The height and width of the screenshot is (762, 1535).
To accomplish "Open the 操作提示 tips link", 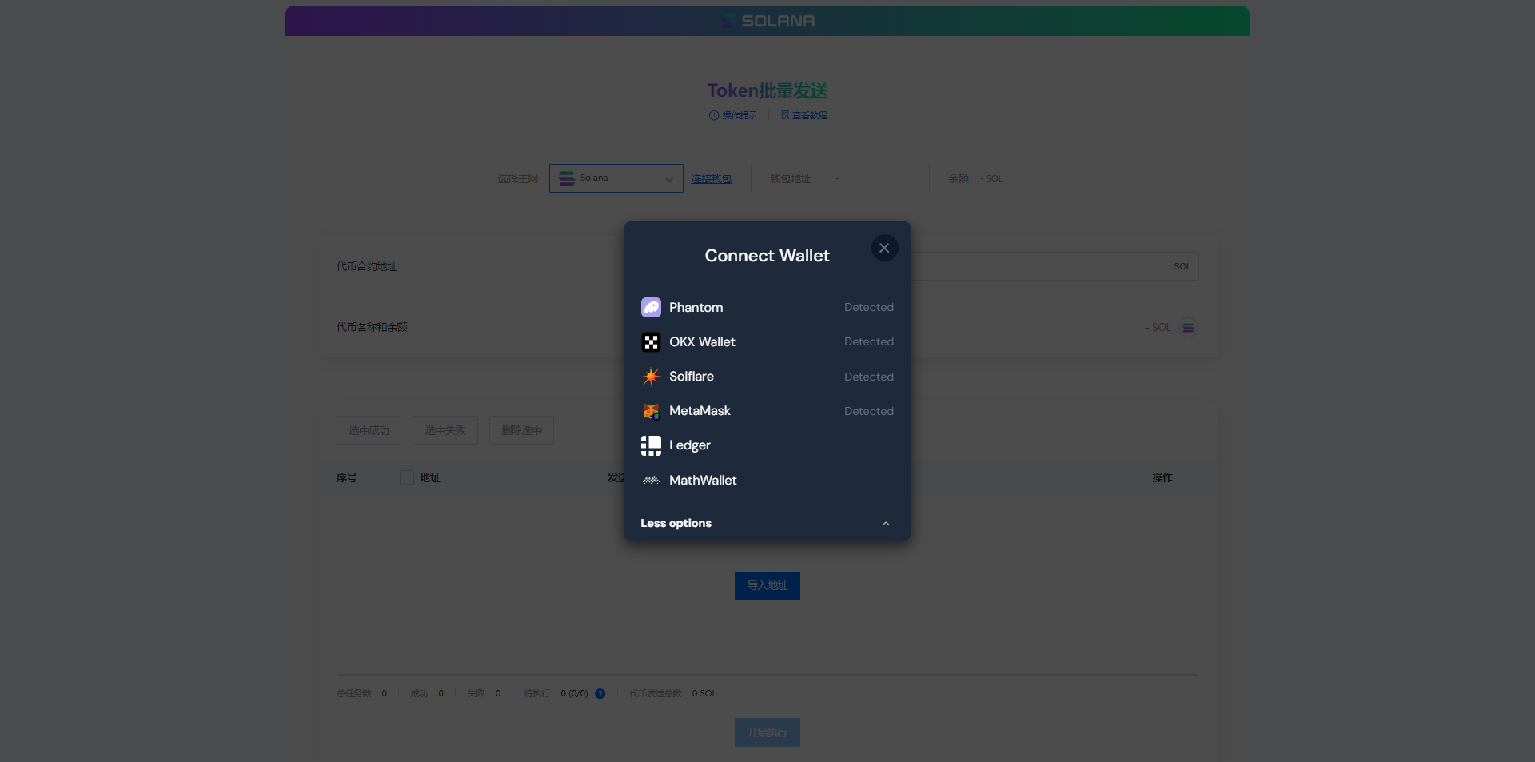I will (733, 115).
